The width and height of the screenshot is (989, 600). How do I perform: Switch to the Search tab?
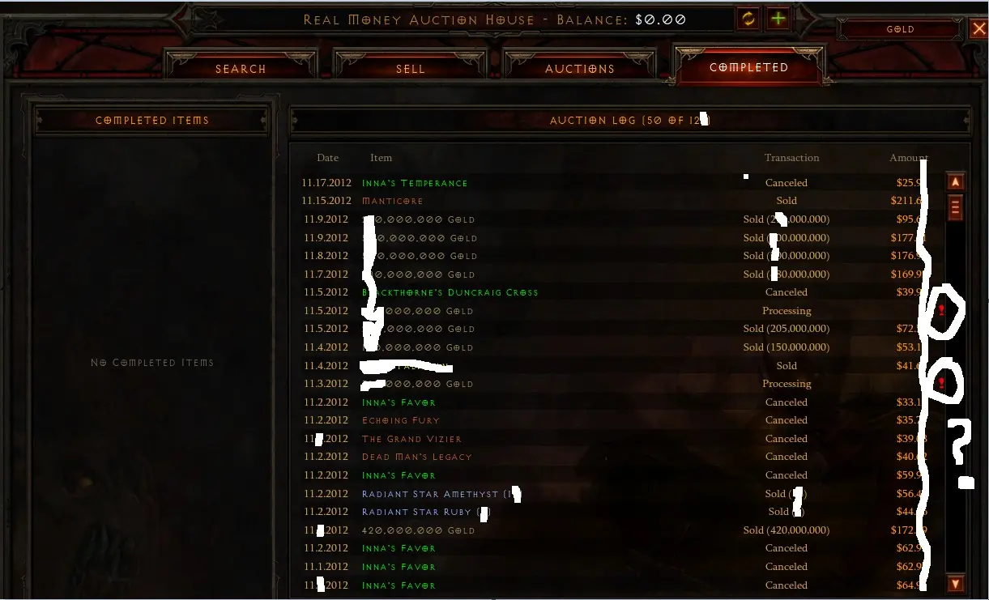click(x=241, y=69)
